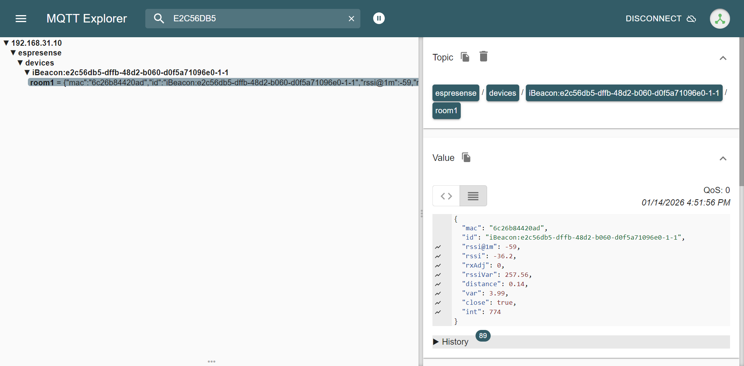This screenshot has width=744, height=366.
Task: Copy the topic to clipboard
Action: 465,57
